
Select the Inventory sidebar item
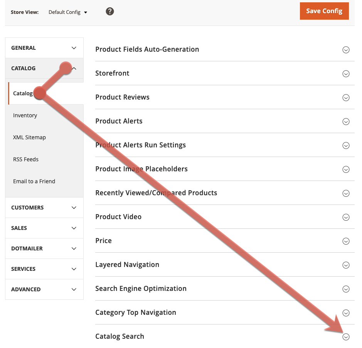(25, 115)
